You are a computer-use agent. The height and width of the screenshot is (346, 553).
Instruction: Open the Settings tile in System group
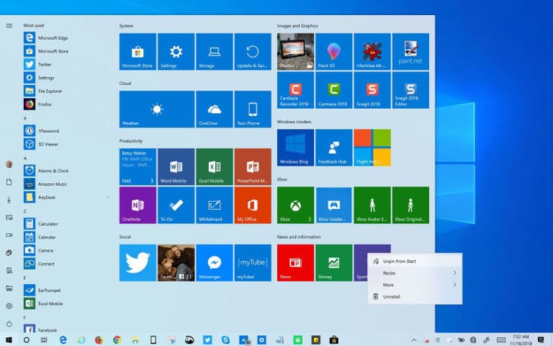[x=176, y=52]
